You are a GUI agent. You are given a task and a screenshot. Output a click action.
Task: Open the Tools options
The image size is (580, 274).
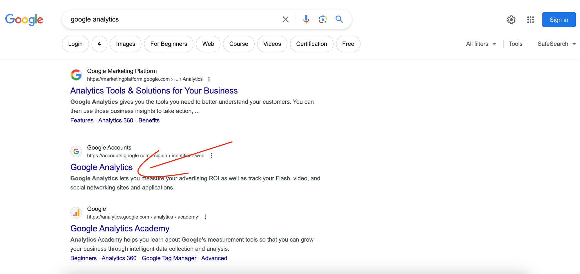point(516,44)
